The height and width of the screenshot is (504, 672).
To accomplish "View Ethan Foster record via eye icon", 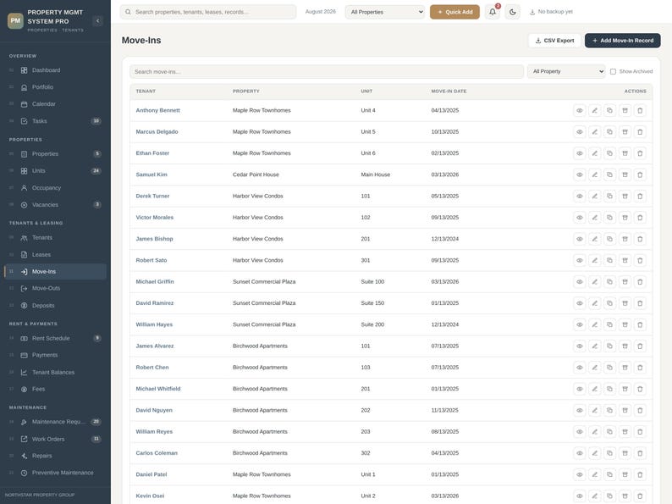I will point(580,153).
